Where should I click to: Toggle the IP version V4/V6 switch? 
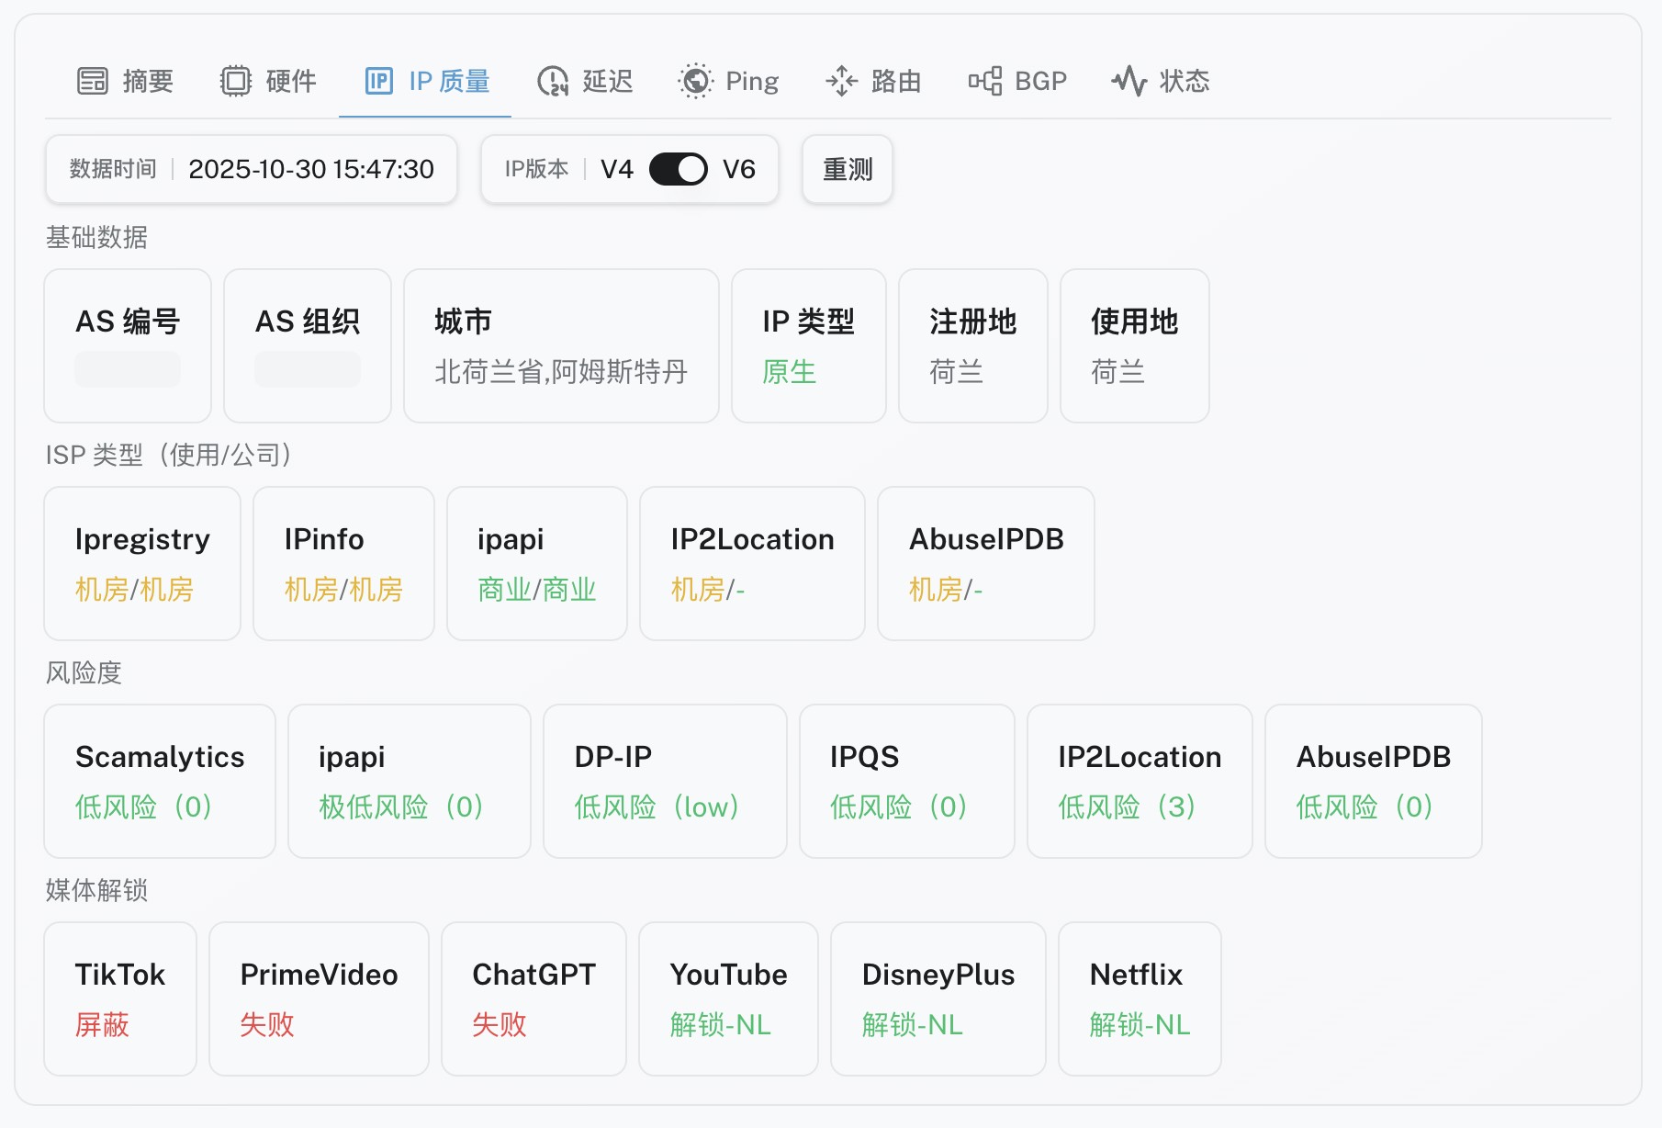point(678,169)
